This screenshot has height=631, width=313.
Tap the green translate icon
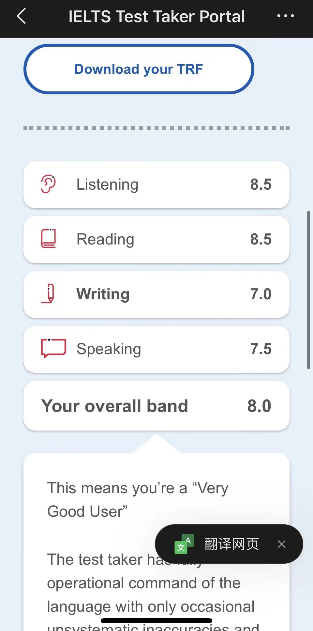point(185,544)
